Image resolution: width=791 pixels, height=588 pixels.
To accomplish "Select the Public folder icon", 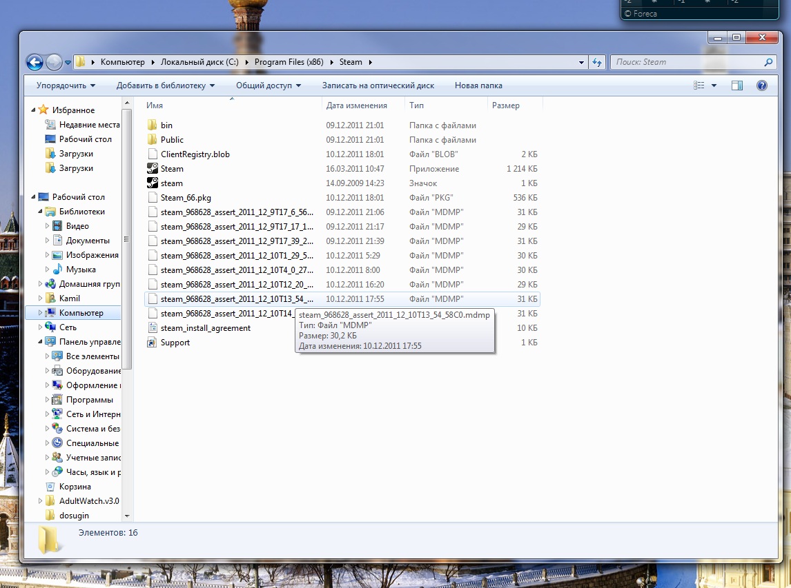I will click(153, 139).
